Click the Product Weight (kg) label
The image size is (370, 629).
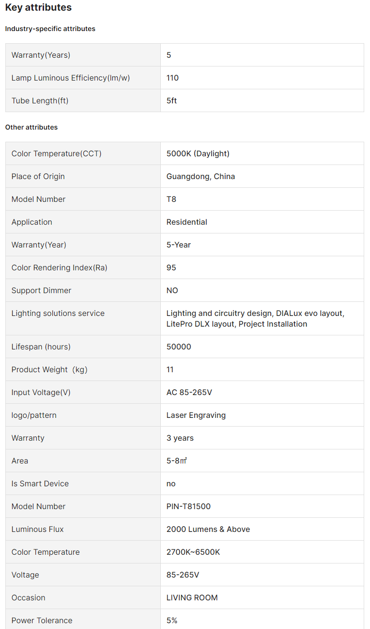[49, 369]
